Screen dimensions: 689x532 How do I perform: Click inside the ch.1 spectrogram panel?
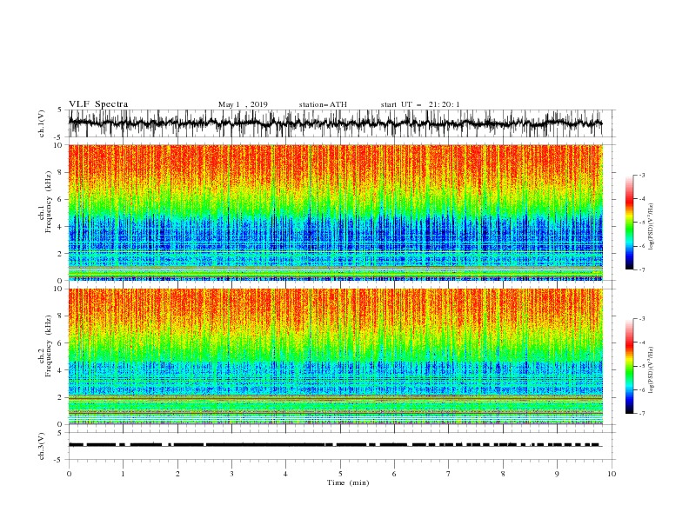click(336, 212)
